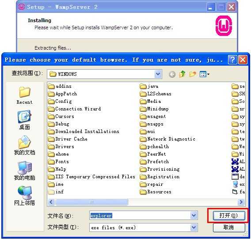Viewport: 251px width, 239px height.
Task: Expand the 文件名 filename dropdown arrow
Action: point(194,215)
